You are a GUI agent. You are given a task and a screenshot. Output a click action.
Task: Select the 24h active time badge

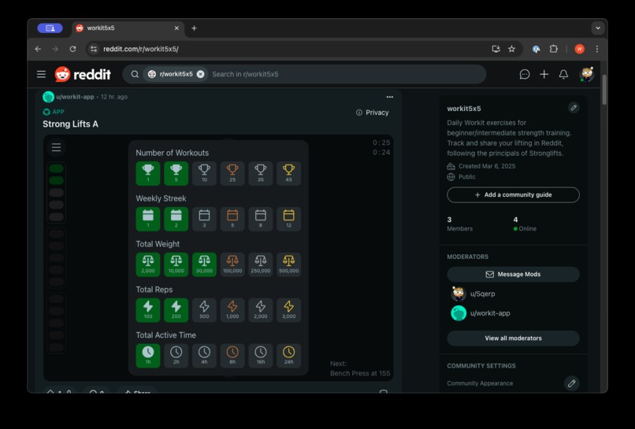pyautogui.click(x=289, y=356)
